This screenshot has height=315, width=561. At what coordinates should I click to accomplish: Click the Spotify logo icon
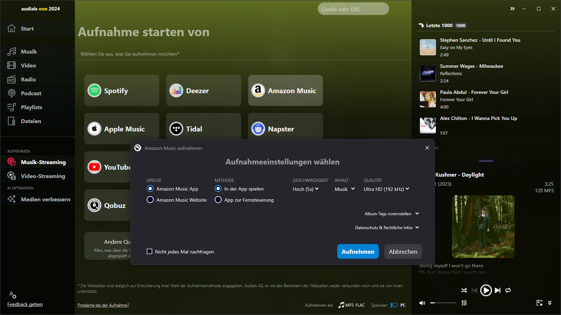pos(94,91)
